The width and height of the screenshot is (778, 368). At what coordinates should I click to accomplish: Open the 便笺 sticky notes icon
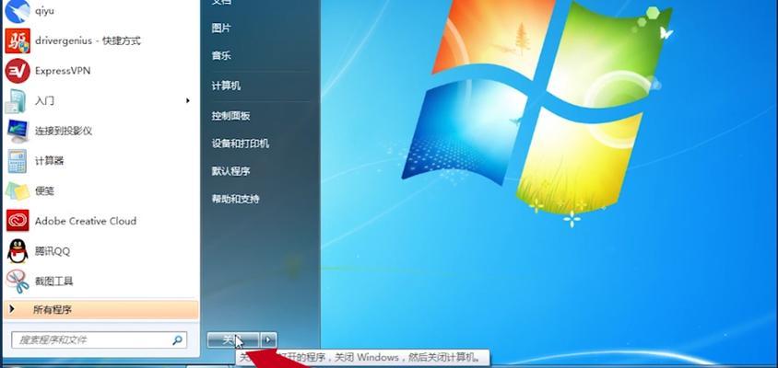[18, 191]
